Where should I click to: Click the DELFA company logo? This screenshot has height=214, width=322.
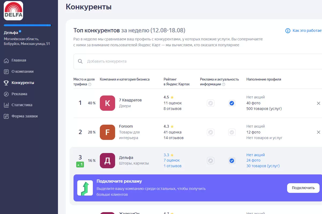click(13, 11)
